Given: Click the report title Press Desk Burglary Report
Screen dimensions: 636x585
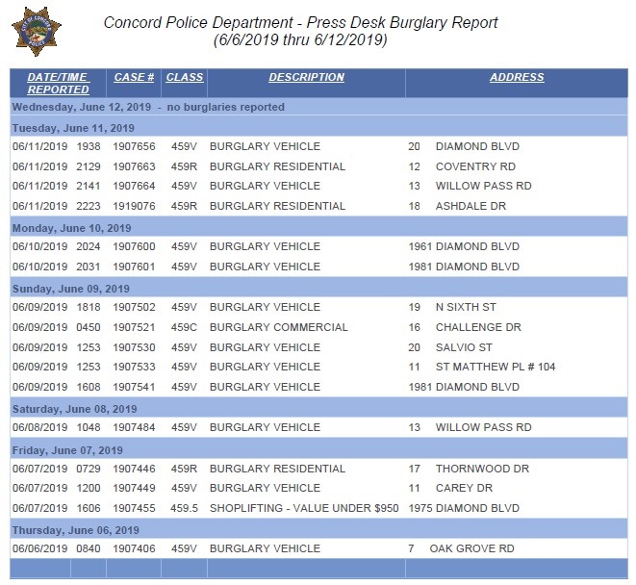Looking at the screenshot, I should 299,22.
